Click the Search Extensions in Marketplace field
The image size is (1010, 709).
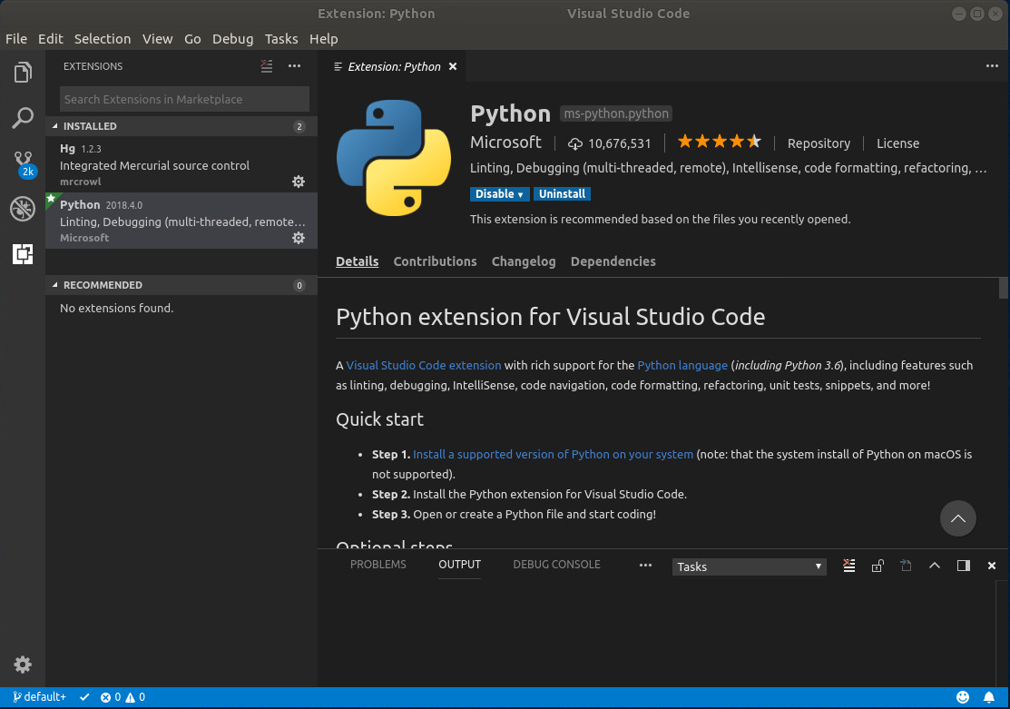184,99
